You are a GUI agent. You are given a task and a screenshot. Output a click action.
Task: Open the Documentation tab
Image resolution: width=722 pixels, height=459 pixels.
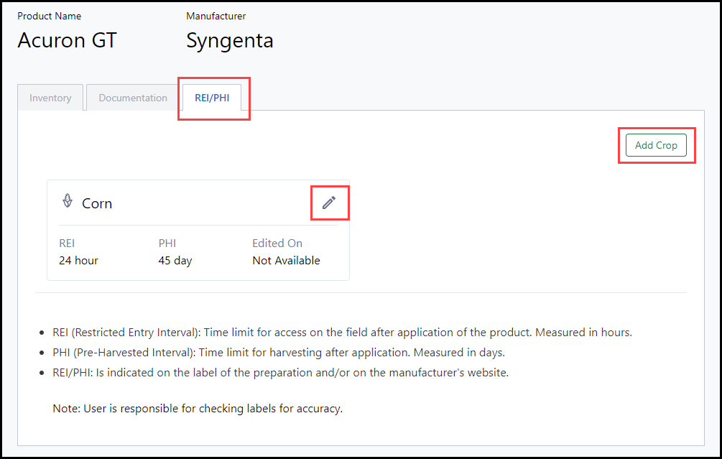click(133, 98)
